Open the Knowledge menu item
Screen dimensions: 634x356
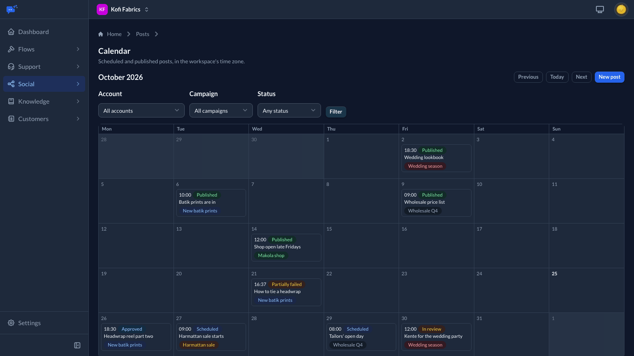tap(44, 101)
